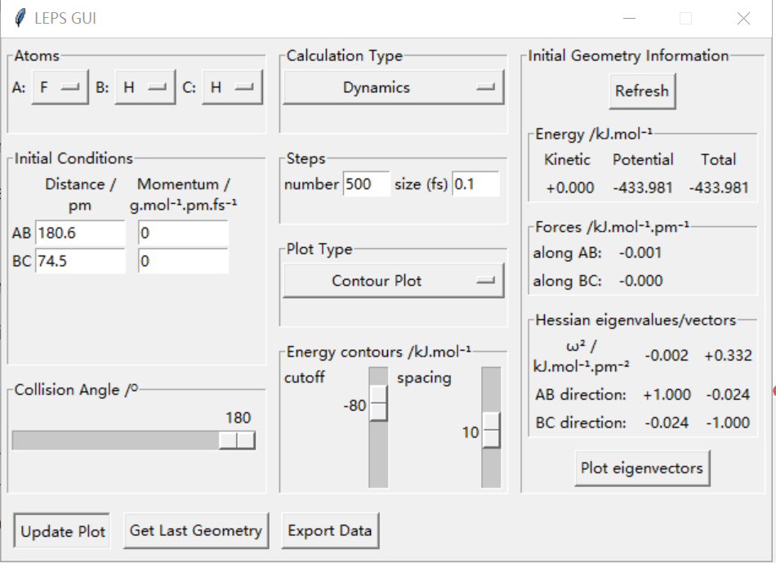This screenshot has height=563, width=776.
Task: Select the BC momentum field
Action: pyautogui.click(x=183, y=261)
